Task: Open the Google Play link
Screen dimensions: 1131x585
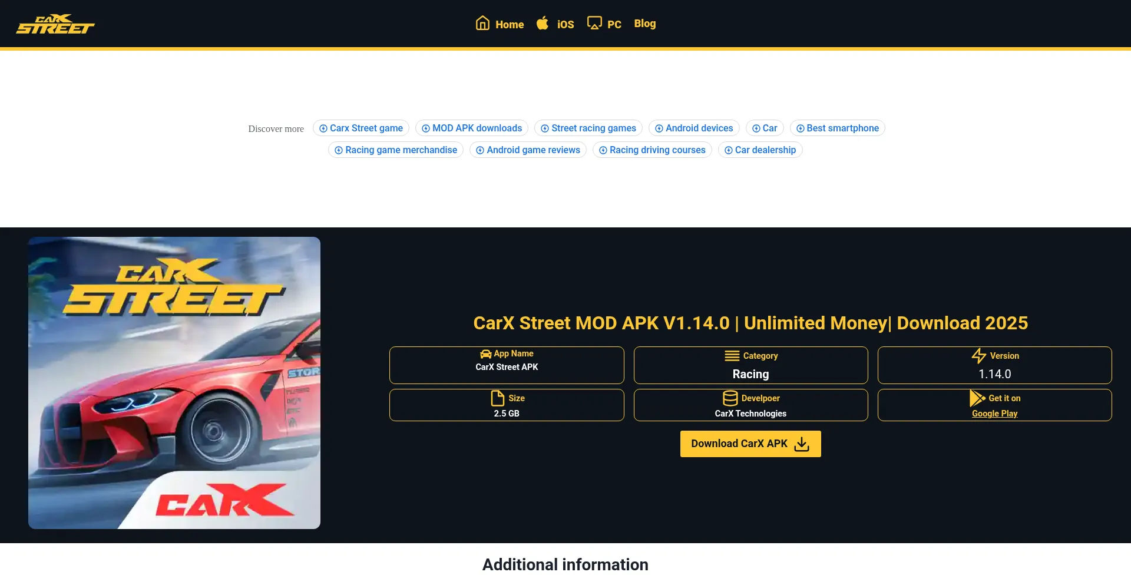Action: click(x=994, y=414)
